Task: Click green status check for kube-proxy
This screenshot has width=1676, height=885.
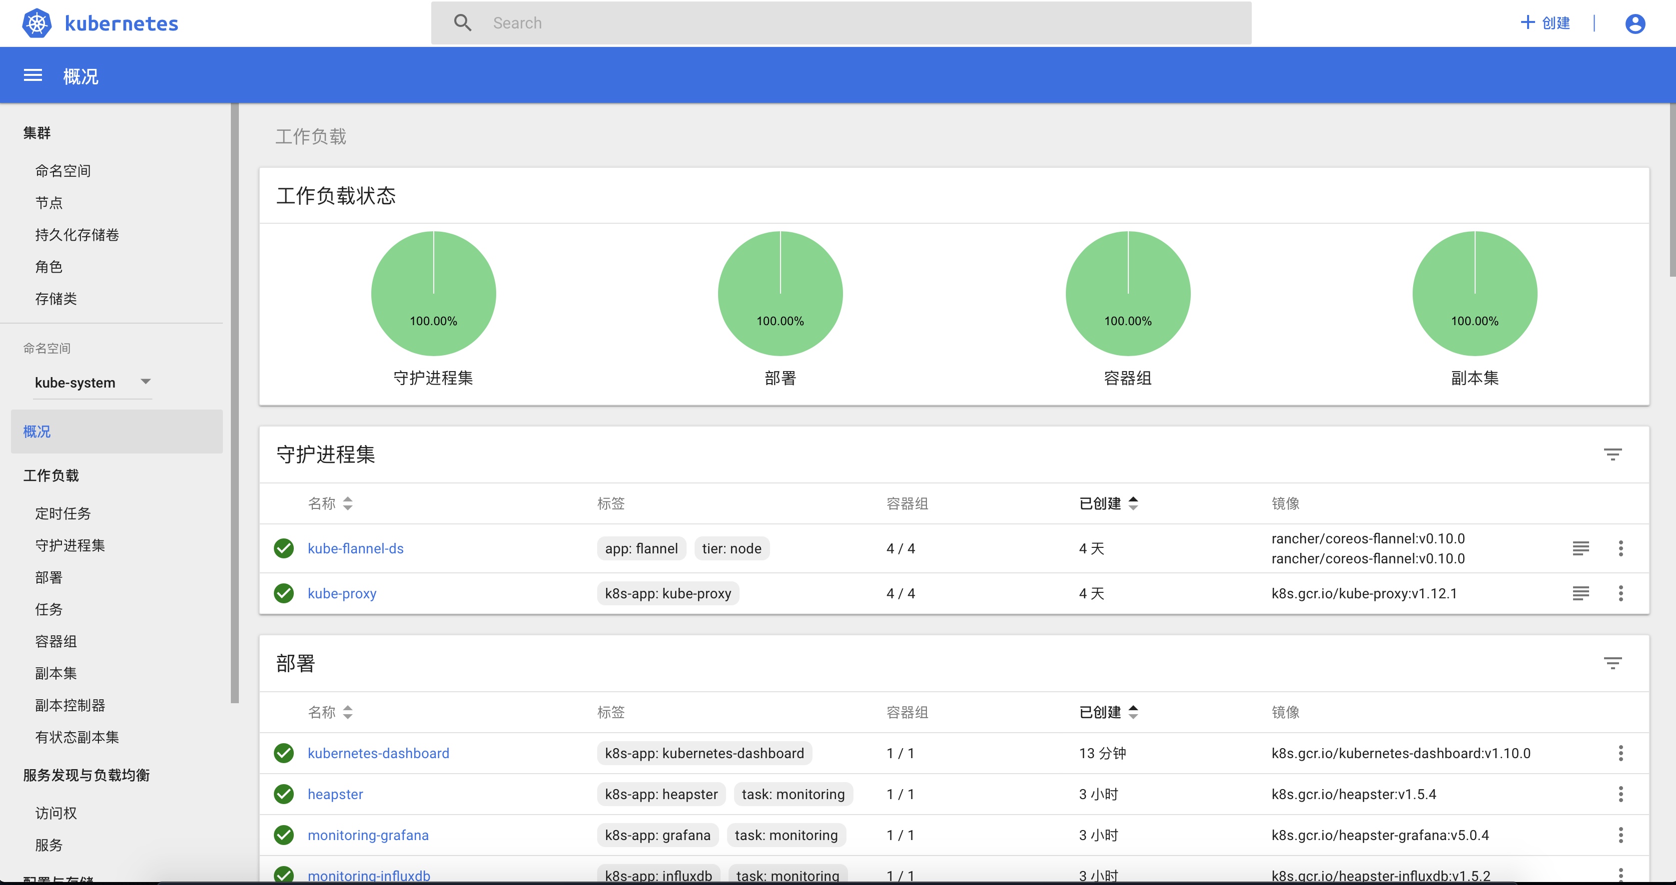Action: [x=284, y=593]
